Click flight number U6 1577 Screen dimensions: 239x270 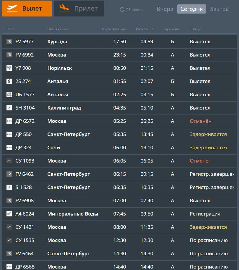coord(25,95)
